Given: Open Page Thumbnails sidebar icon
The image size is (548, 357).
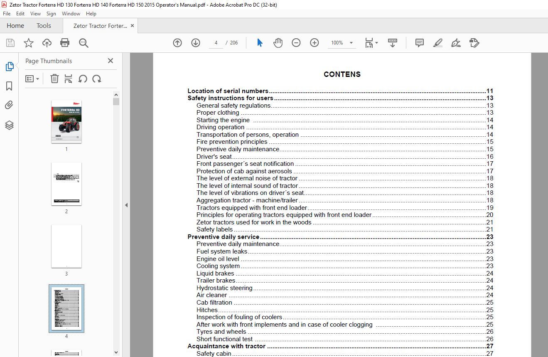Looking at the screenshot, I should pyautogui.click(x=9, y=66).
